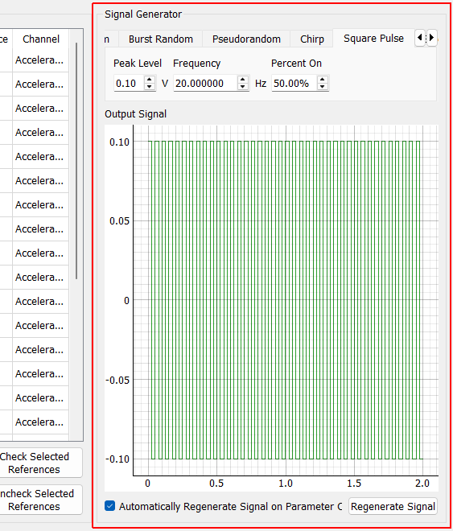Increase Peak Level with up arrow
The width and height of the screenshot is (453, 531).
(x=150, y=80)
